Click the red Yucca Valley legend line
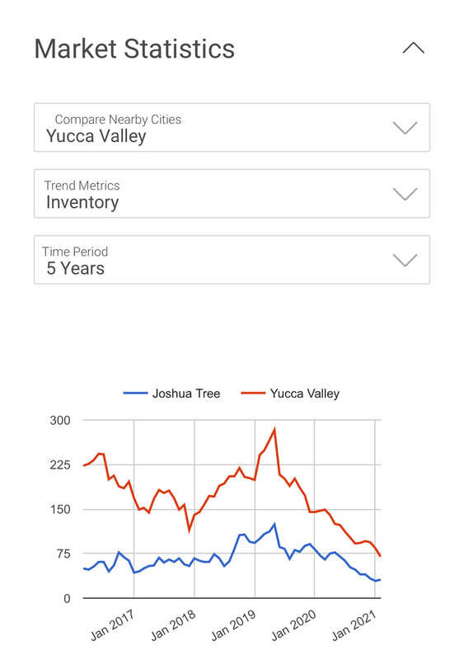Viewport: 464px width, 660px height. [x=253, y=394]
